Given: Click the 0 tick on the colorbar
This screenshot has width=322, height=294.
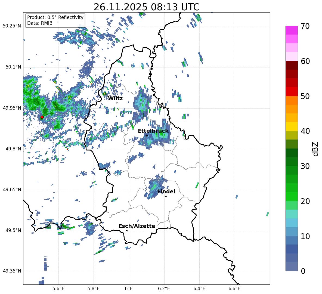Looking at the screenshot, I should click(303, 271).
